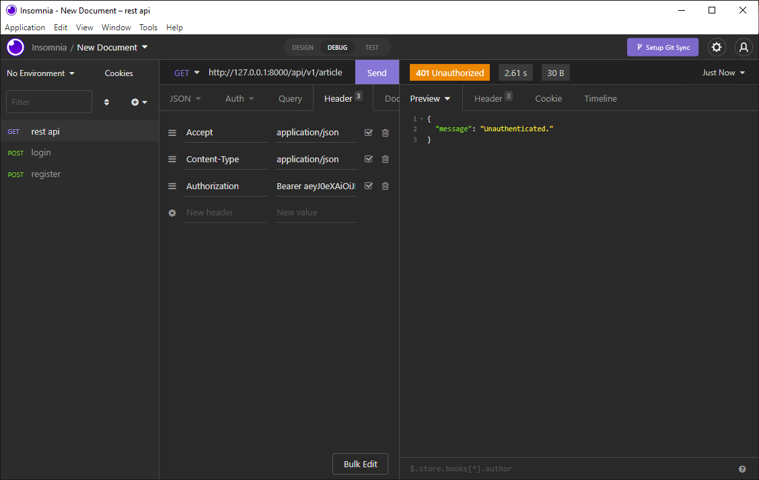The width and height of the screenshot is (759, 480).
Task: Grab the drag handle beside Content-Type
Action: point(172,159)
